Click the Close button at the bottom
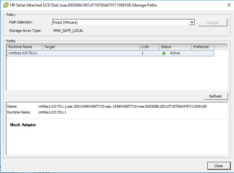Viewport: 234px width, 173px height. [219, 166]
